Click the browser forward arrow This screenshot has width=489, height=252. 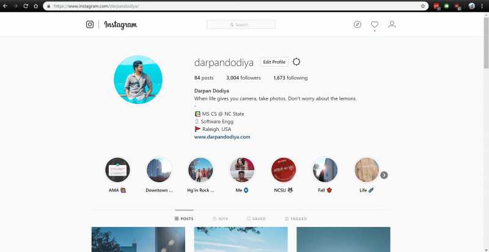click(x=16, y=6)
